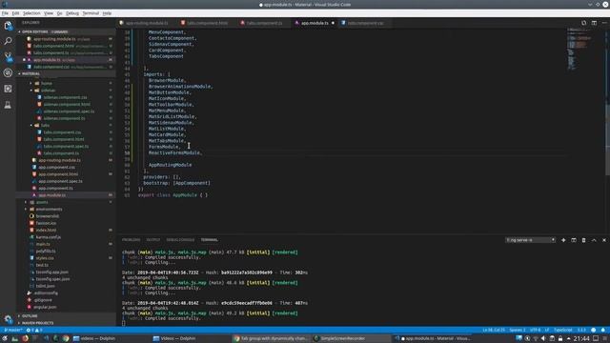
Task: Open Firefox from the taskbar
Action: [25, 339]
